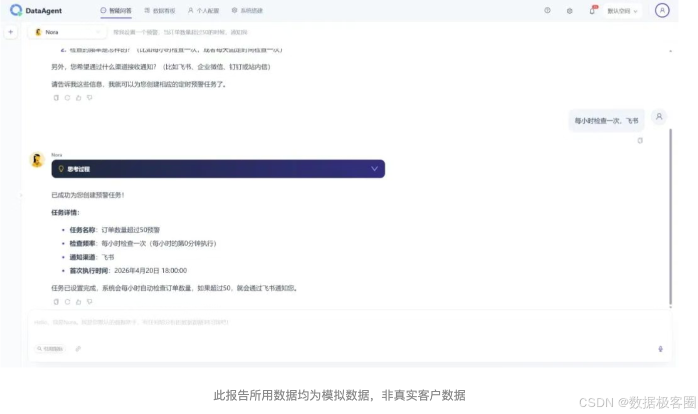Open the 智能问答 tab
This screenshot has height=414, width=698.
pyautogui.click(x=116, y=10)
